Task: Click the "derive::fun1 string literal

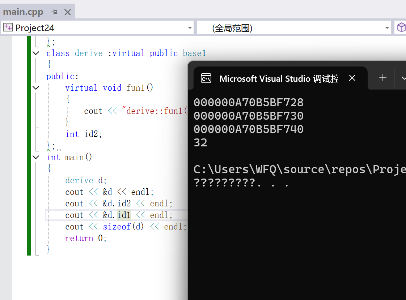Action: coord(154,111)
